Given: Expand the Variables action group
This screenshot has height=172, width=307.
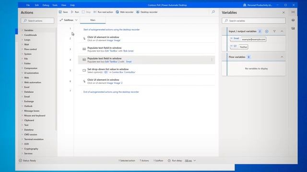Looking at the screenshot, I should tap(22, 30).
